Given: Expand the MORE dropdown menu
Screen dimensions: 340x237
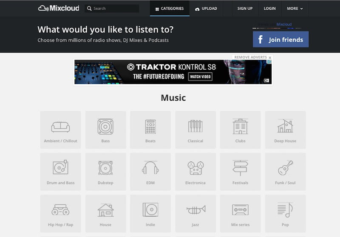Looking at the screenshot, I should click(295, 8).
